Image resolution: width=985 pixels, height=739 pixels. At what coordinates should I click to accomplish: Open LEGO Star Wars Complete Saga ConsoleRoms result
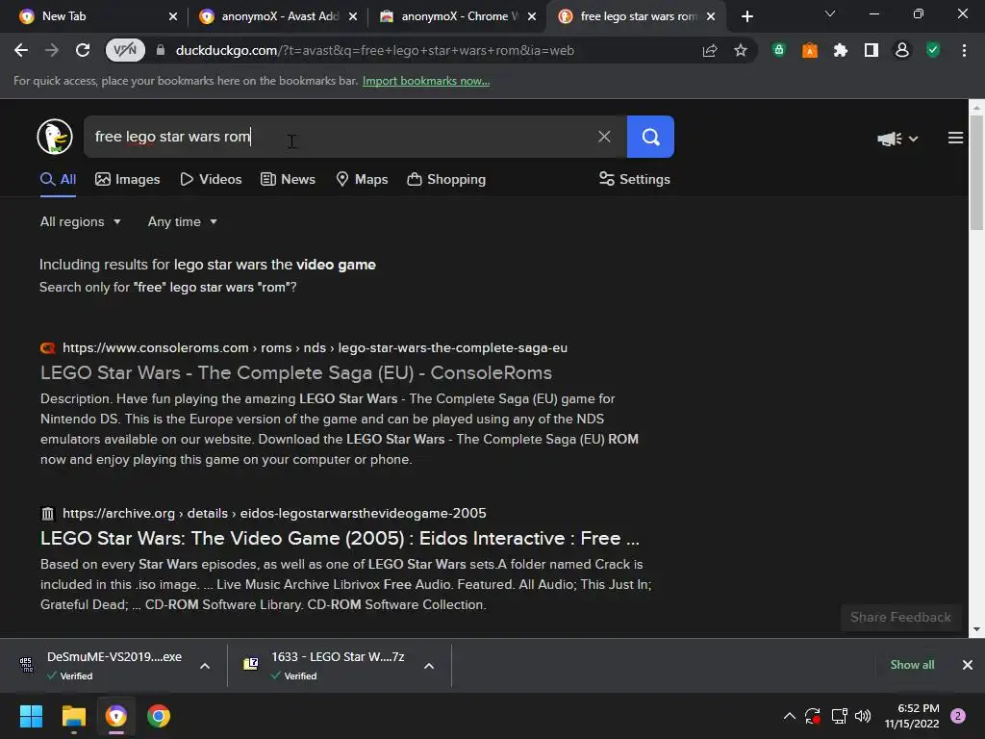coord(296,372)
